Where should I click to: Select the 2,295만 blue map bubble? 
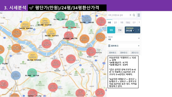coord(87,19)
